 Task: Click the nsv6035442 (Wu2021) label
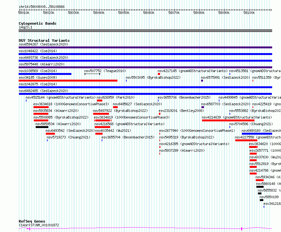pos(113,131)
